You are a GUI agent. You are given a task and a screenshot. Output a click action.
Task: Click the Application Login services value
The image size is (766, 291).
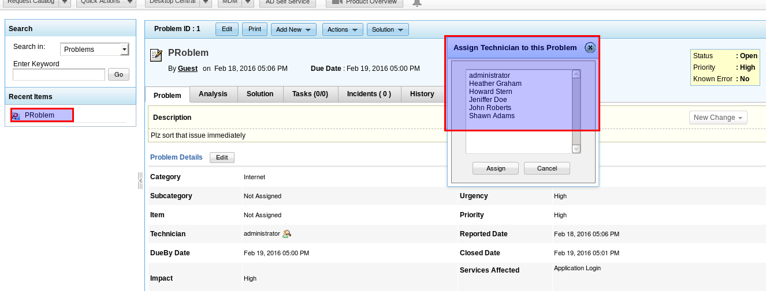pyautogui.click(x=577, y=268)
